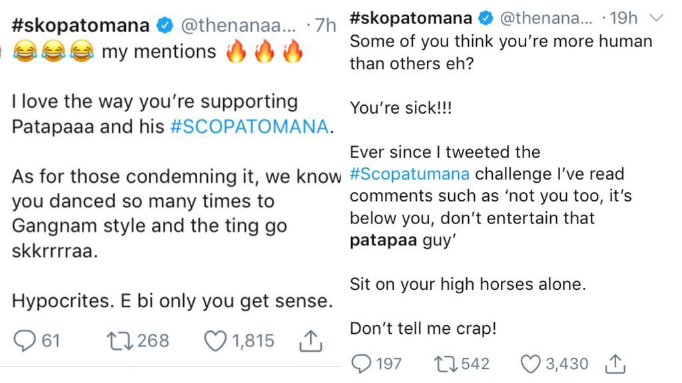Like the left tweet with 1,815 likes
The height and width of the screenshot is (383, 682).
point(214,341)
